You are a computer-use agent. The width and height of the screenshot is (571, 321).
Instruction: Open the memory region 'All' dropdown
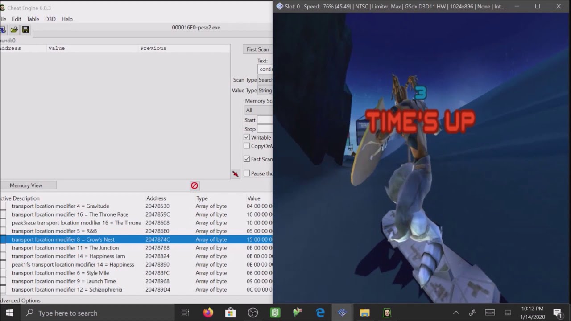tap(259, 110)
